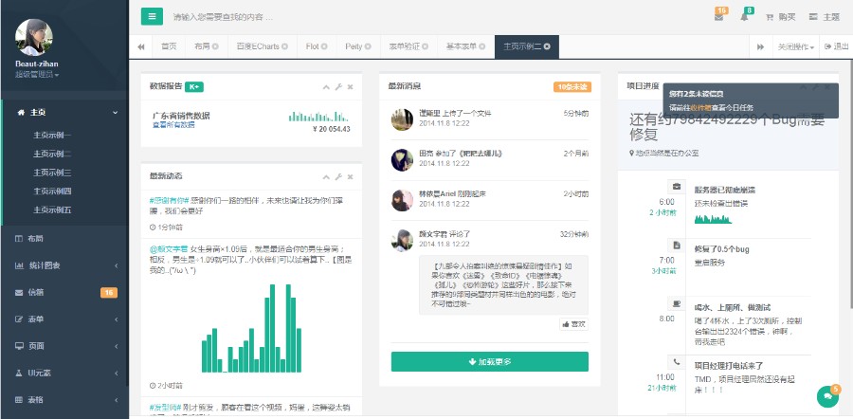The width and height of the screenshot is (853, 419).
Task: Switch to the Flot tab
Action: pyautogui.click(x=317, y=46)
